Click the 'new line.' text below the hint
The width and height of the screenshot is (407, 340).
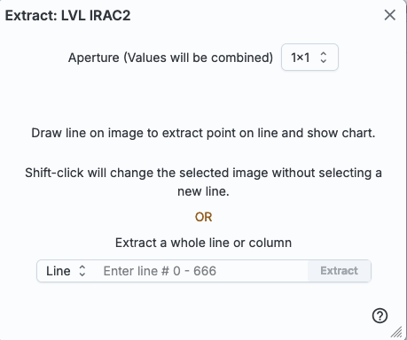[203, 191]
